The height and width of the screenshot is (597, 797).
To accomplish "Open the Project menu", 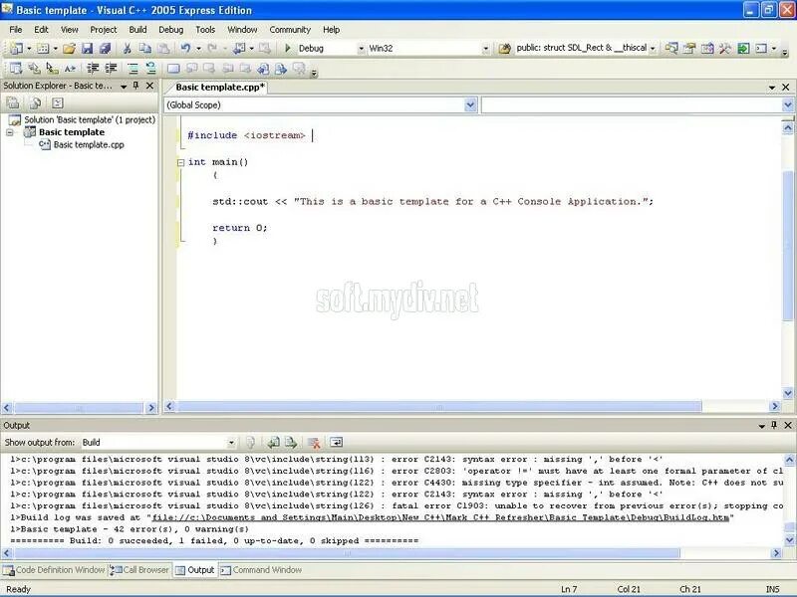I will (104, 30).
